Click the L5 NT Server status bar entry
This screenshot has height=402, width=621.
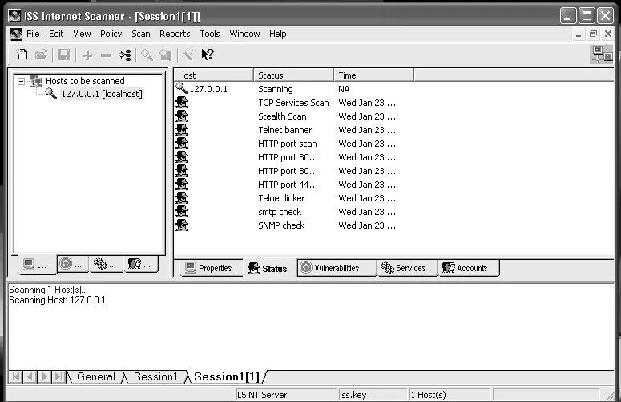[x=286, y=395]
